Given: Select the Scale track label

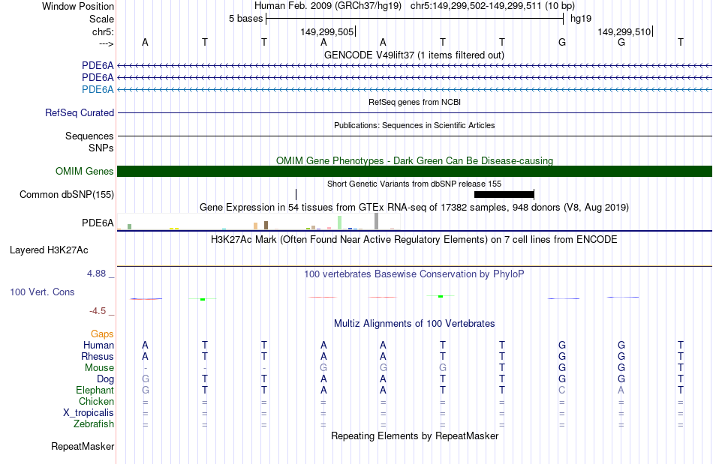Looking at the screenshot, I should (x=101, y=19).
